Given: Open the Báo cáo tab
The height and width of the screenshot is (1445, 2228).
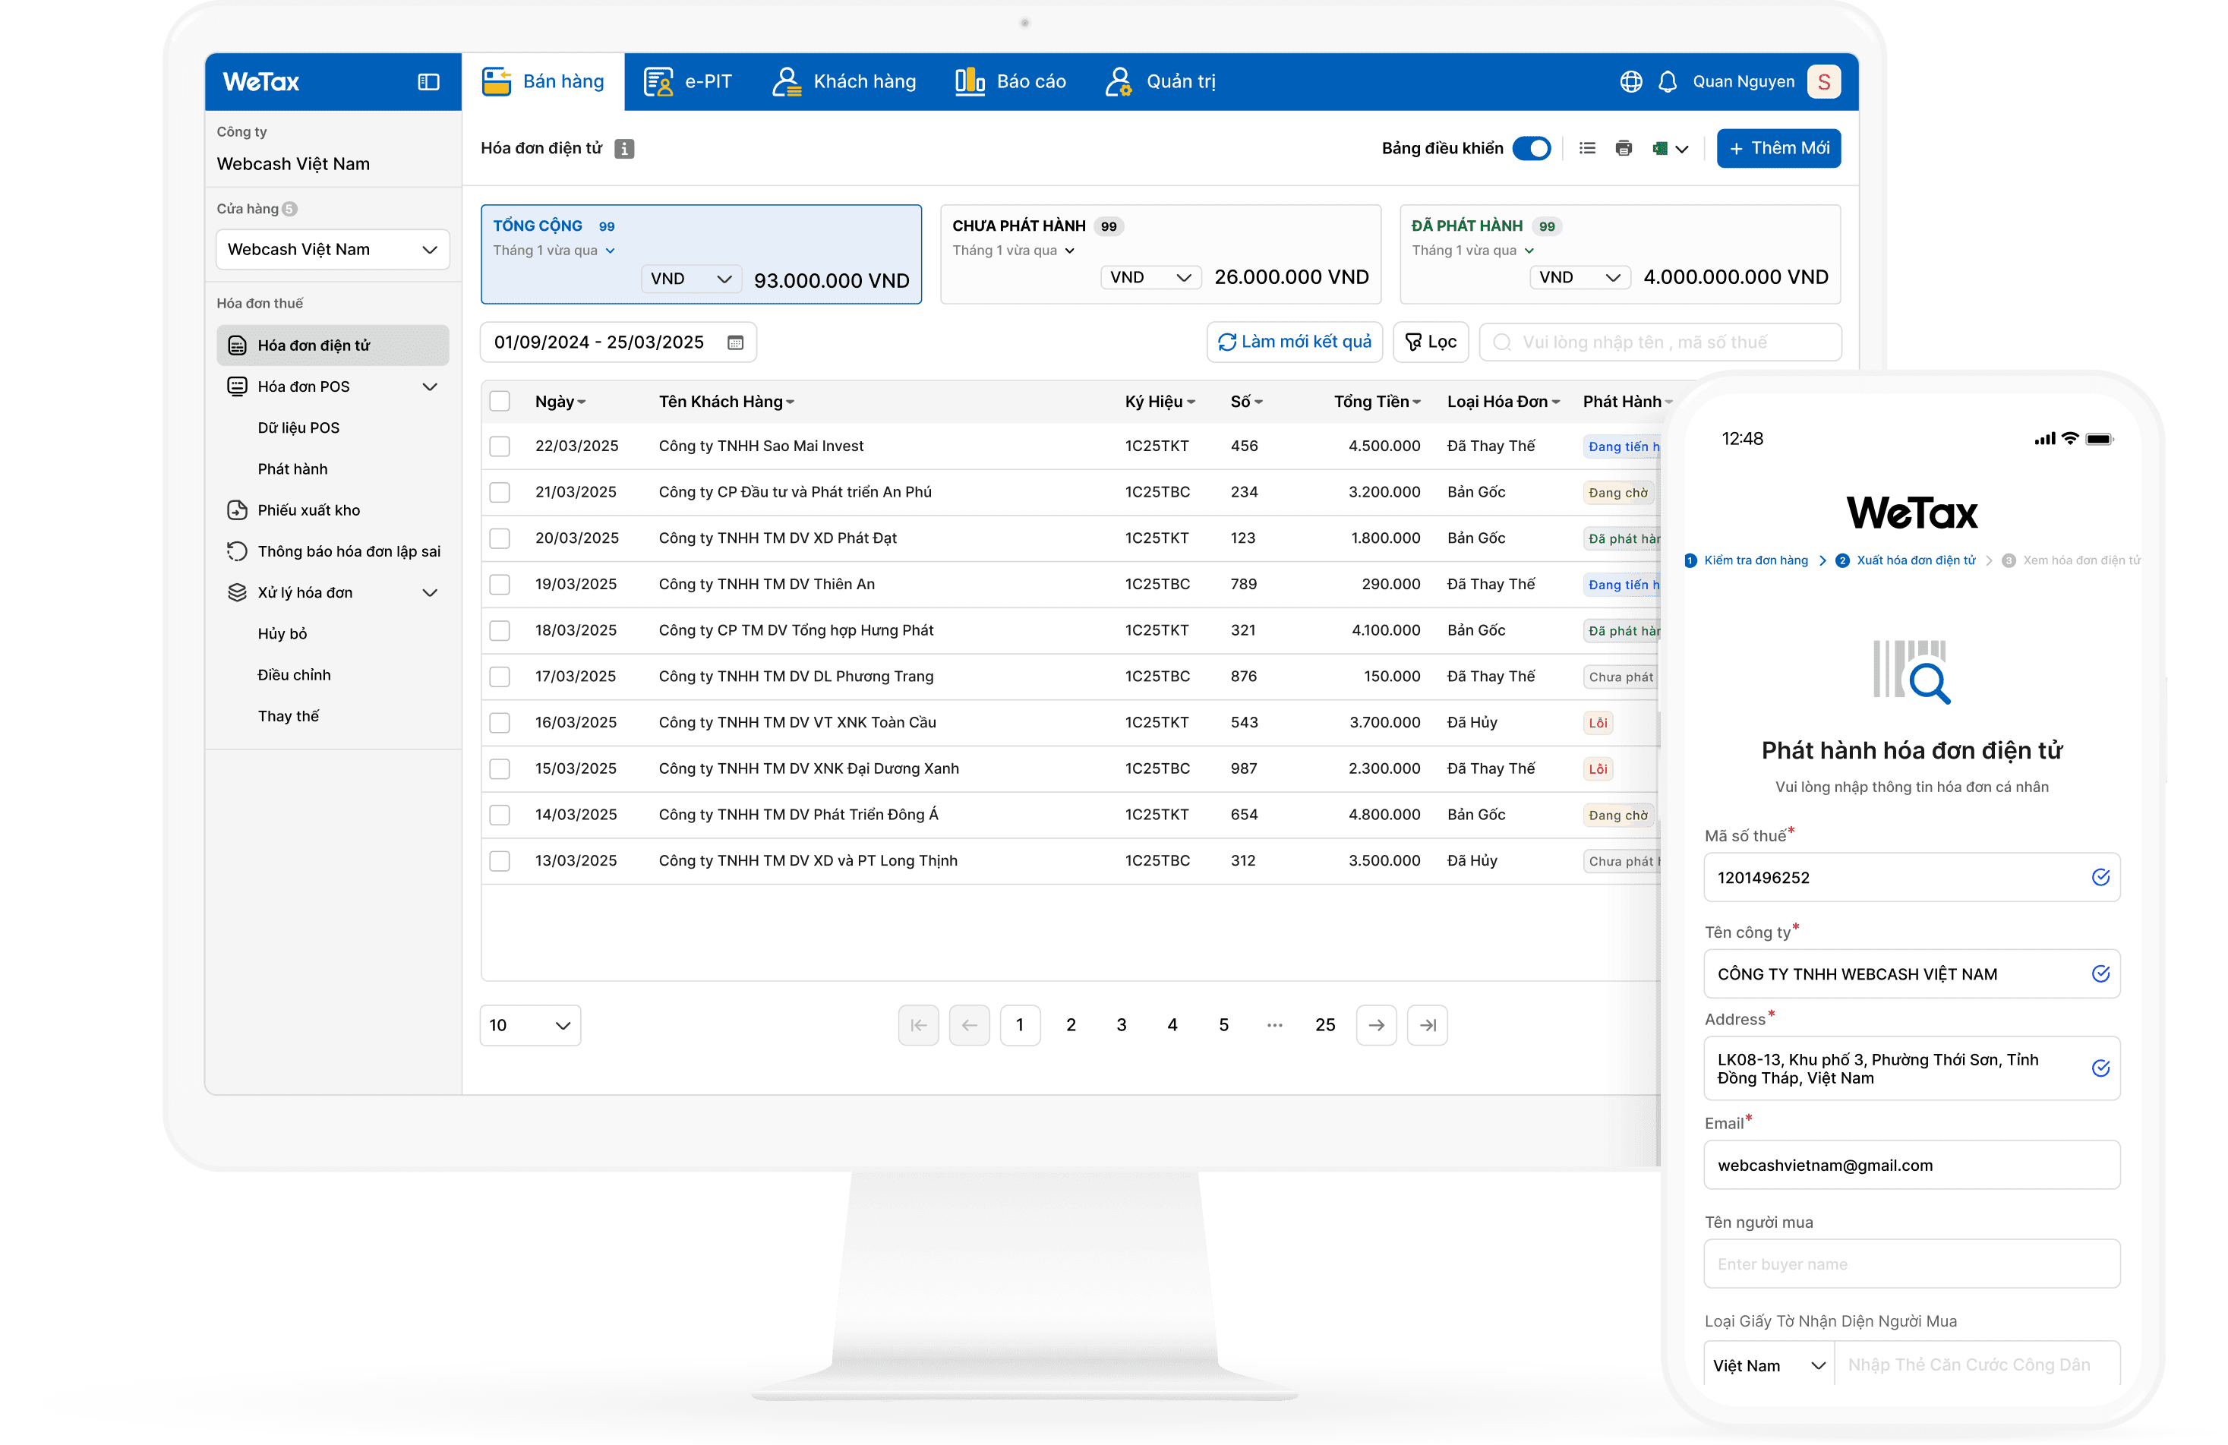Looking at the screenshot, I should click(1010, 82).
